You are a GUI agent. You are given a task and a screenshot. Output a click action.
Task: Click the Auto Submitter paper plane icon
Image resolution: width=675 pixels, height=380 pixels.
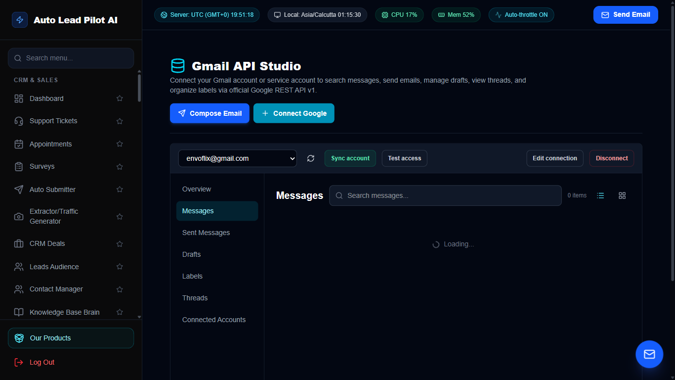tap(19, 190)
